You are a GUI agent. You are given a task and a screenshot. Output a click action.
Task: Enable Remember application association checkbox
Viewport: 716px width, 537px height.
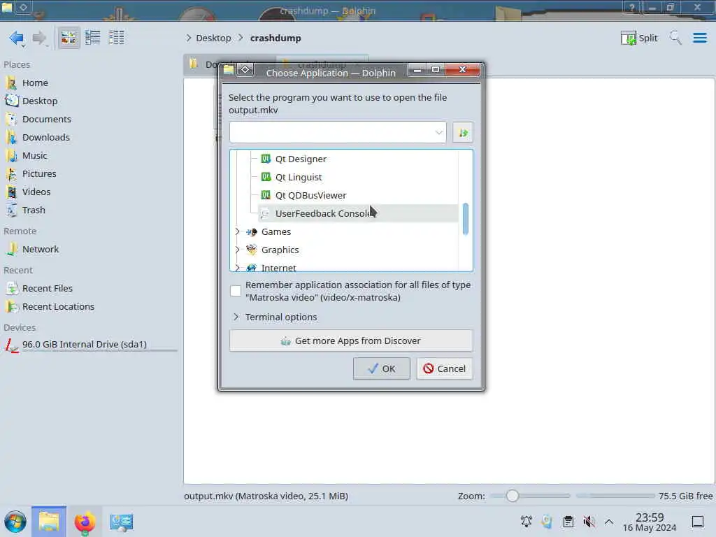(x=236, y=291)
